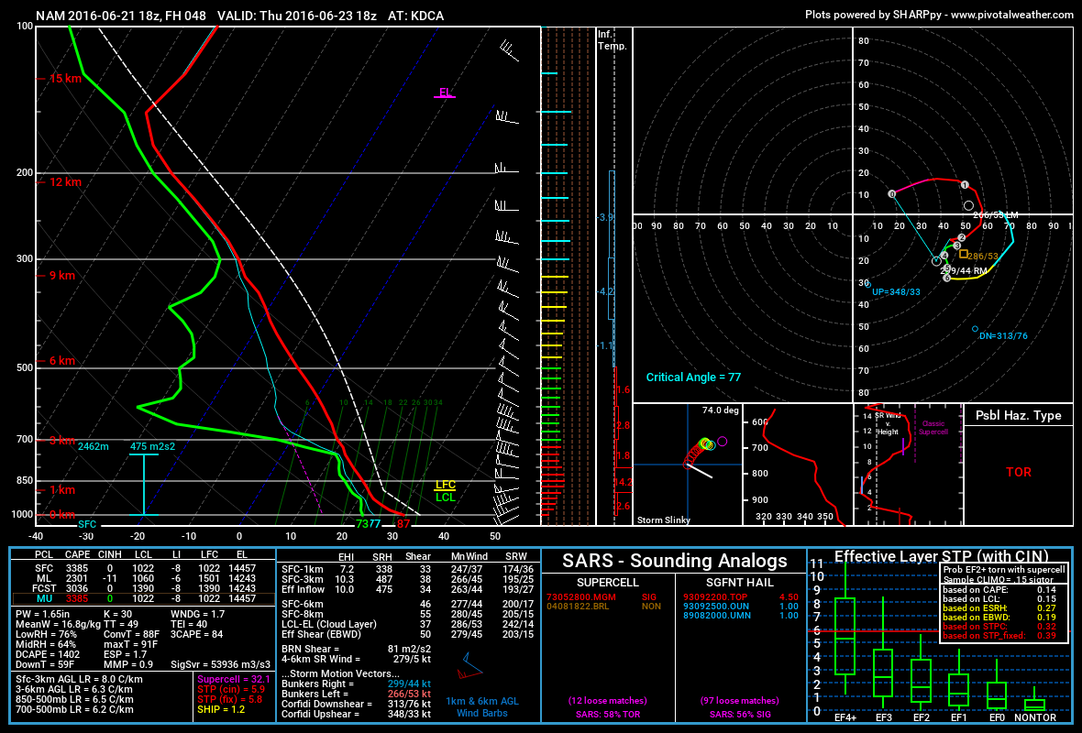
Task: Click the PW = 1.65in value
Action: [x=42, y=614]
